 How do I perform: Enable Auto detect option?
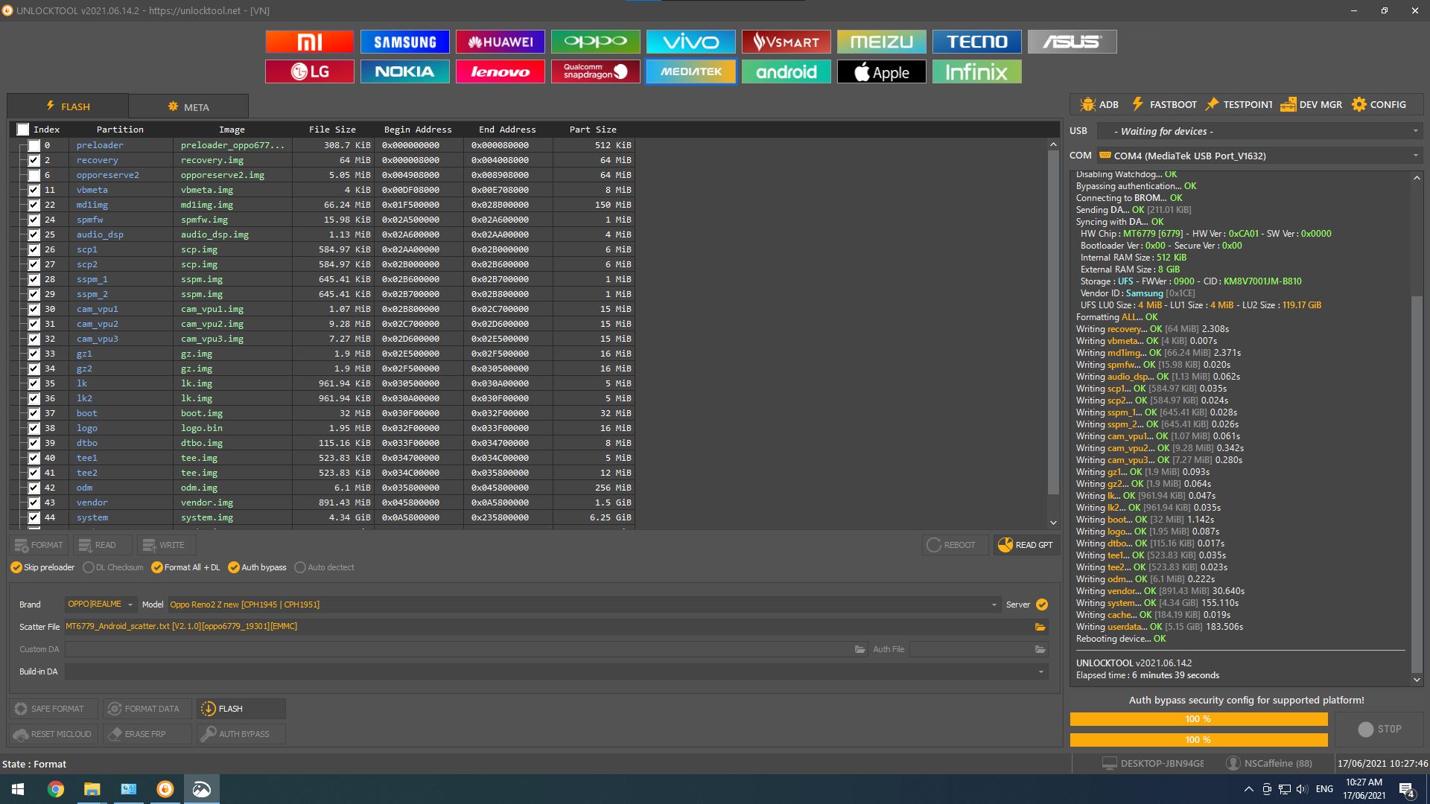pyautogui.click(x=325, y=567)
